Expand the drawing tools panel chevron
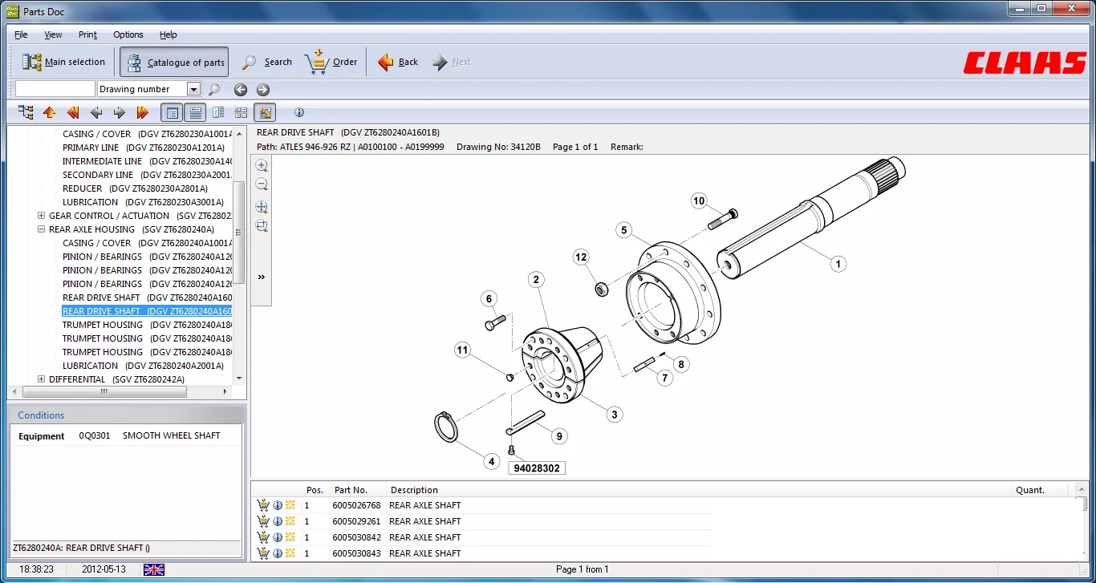The height and width of the screenshot is (583, 1096). (x=262, y=277)
